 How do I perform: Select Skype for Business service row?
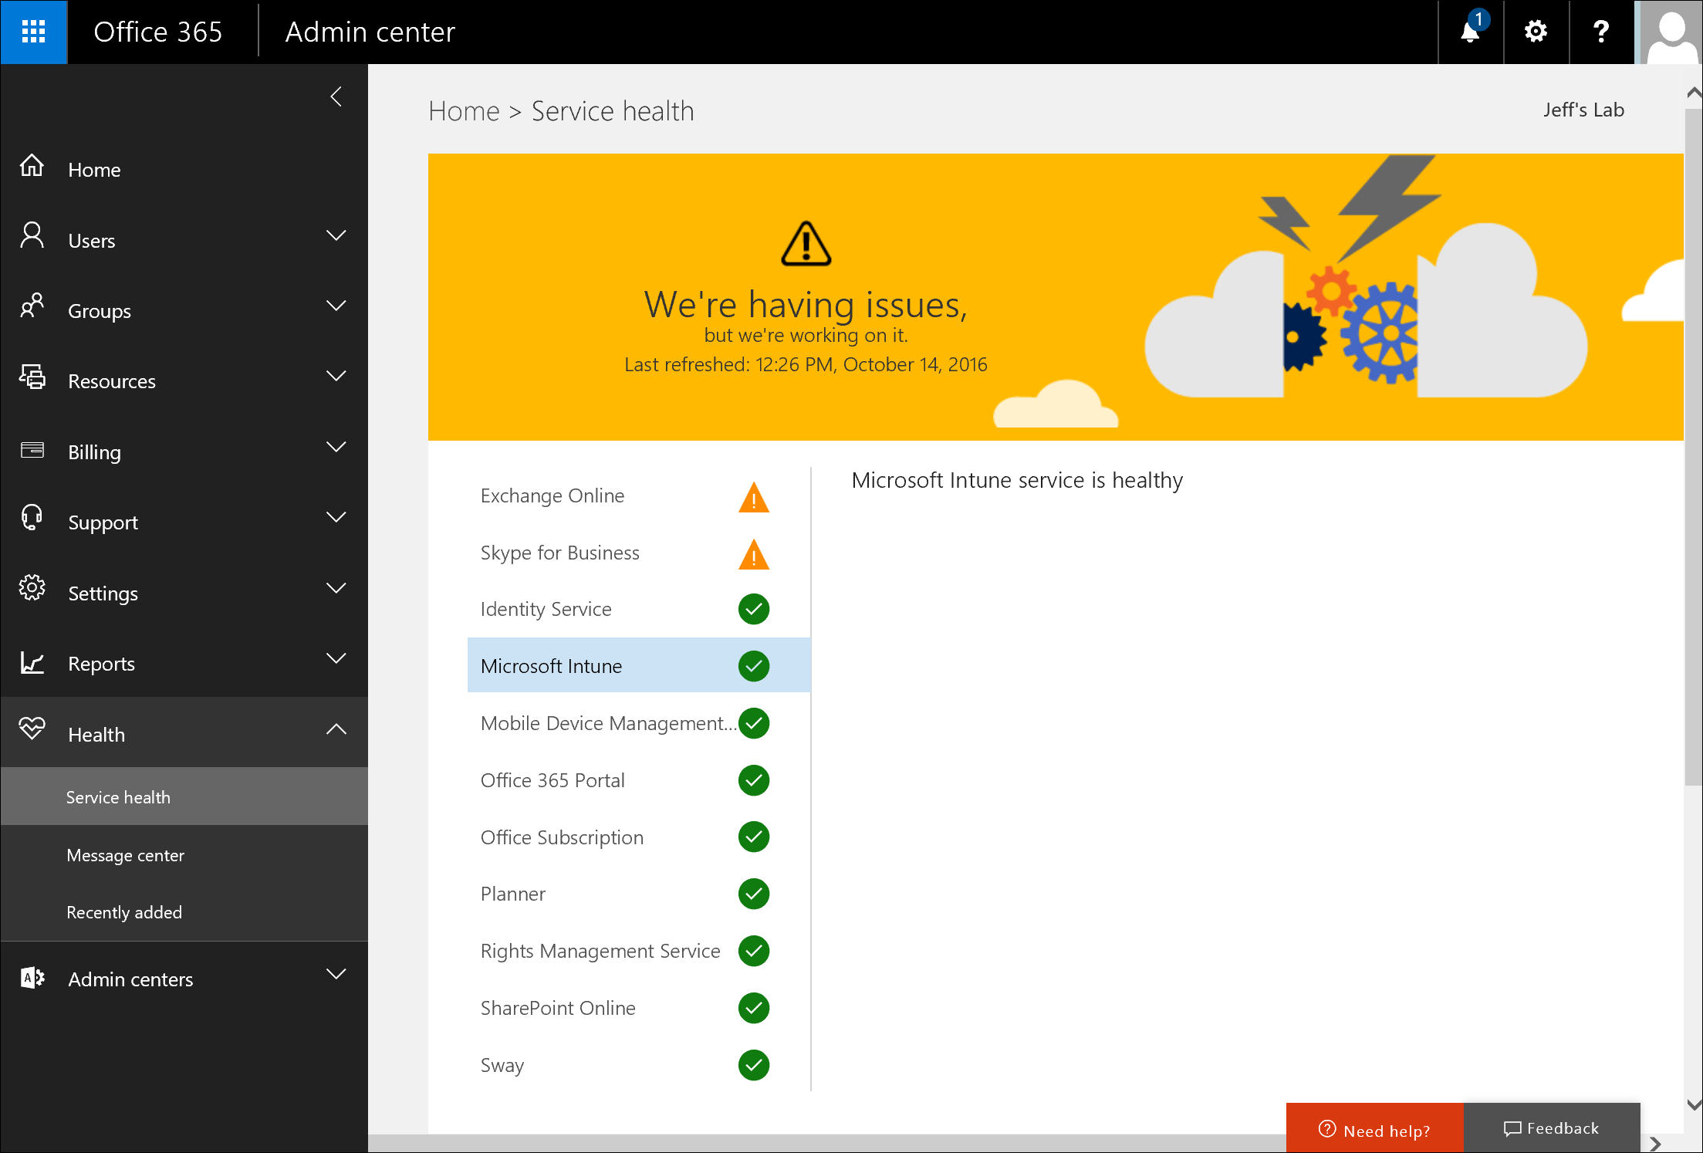tap(639, 553)
